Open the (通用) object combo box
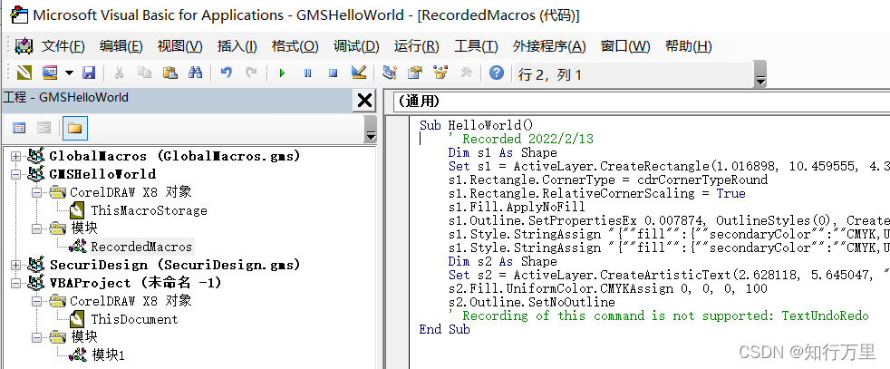 tap(642, 102)
